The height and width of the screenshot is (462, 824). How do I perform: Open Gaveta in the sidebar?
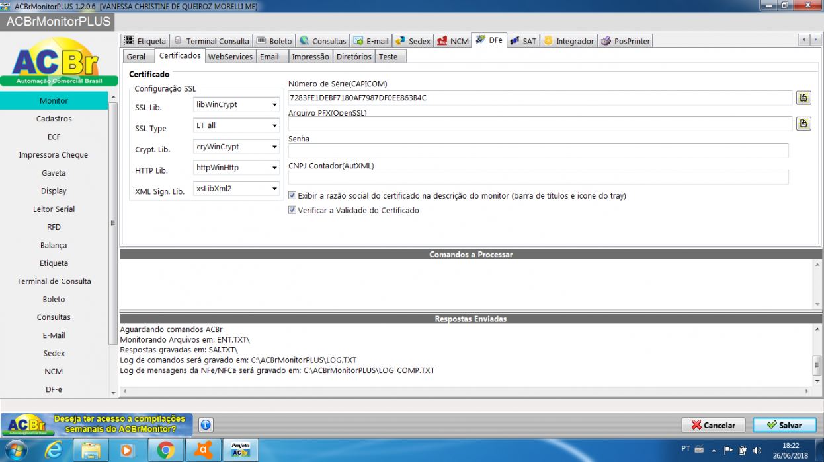pos(54,173)
